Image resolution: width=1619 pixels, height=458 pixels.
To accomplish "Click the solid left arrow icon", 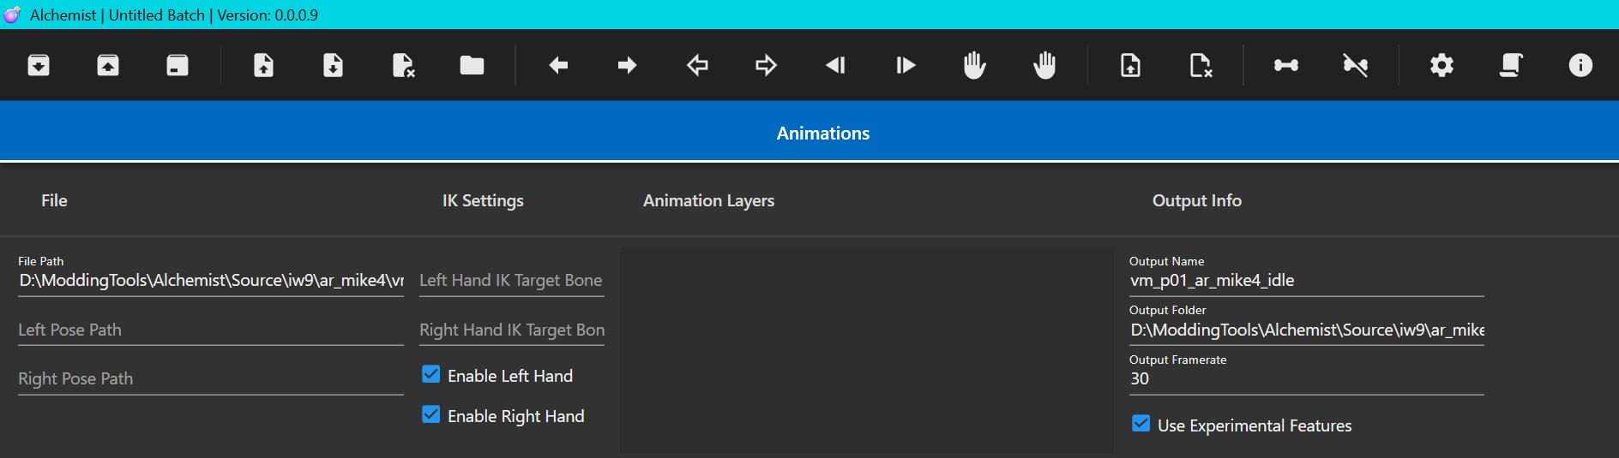I will [x=558, y=65].
